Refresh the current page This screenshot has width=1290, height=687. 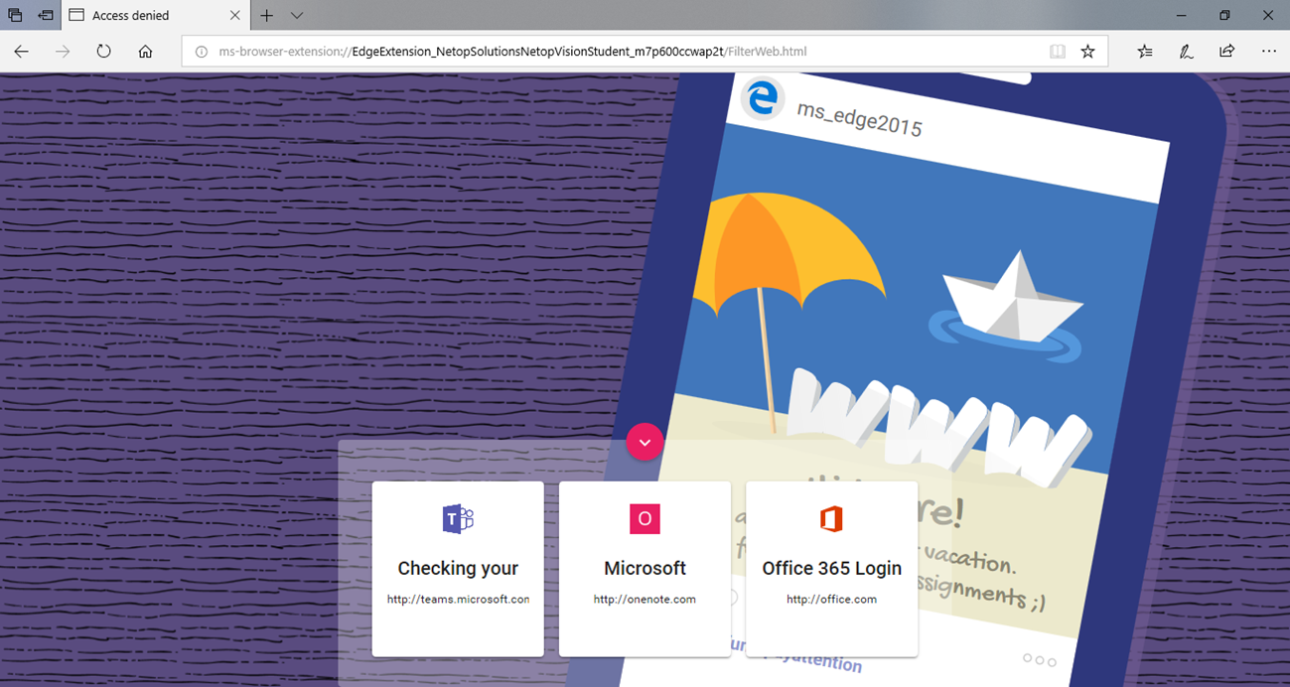coord(103,52)
